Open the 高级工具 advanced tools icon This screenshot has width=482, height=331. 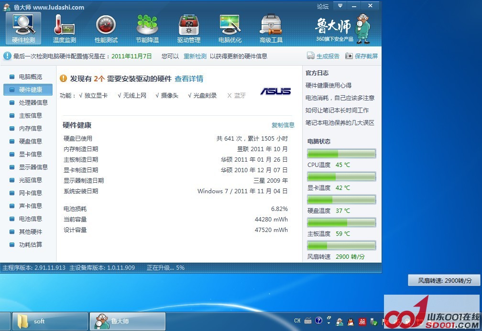(271, 24)
